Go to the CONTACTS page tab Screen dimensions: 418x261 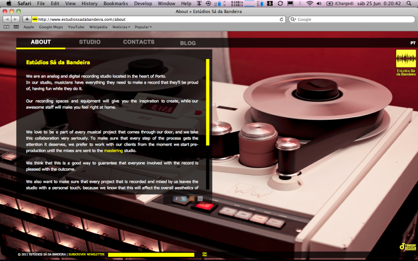(138, 42)
